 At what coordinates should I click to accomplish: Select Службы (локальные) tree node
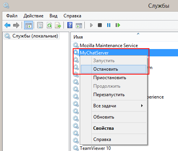tap(31, 36)
